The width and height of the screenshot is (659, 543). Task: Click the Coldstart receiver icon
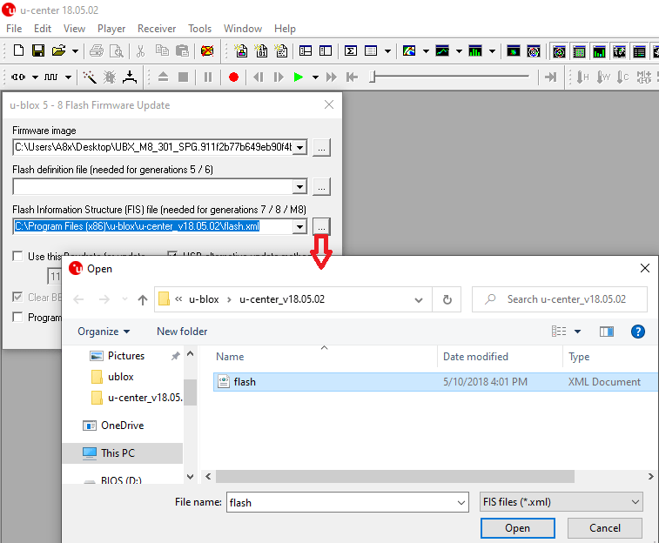(622, 77)
